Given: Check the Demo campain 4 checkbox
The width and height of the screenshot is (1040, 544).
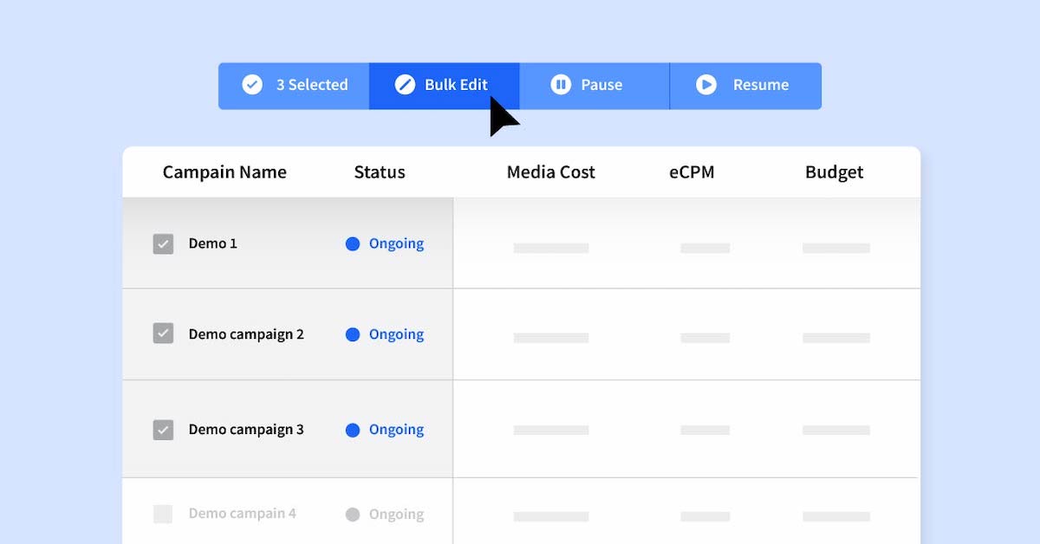Looking at the screenshot, I should 162,514.
